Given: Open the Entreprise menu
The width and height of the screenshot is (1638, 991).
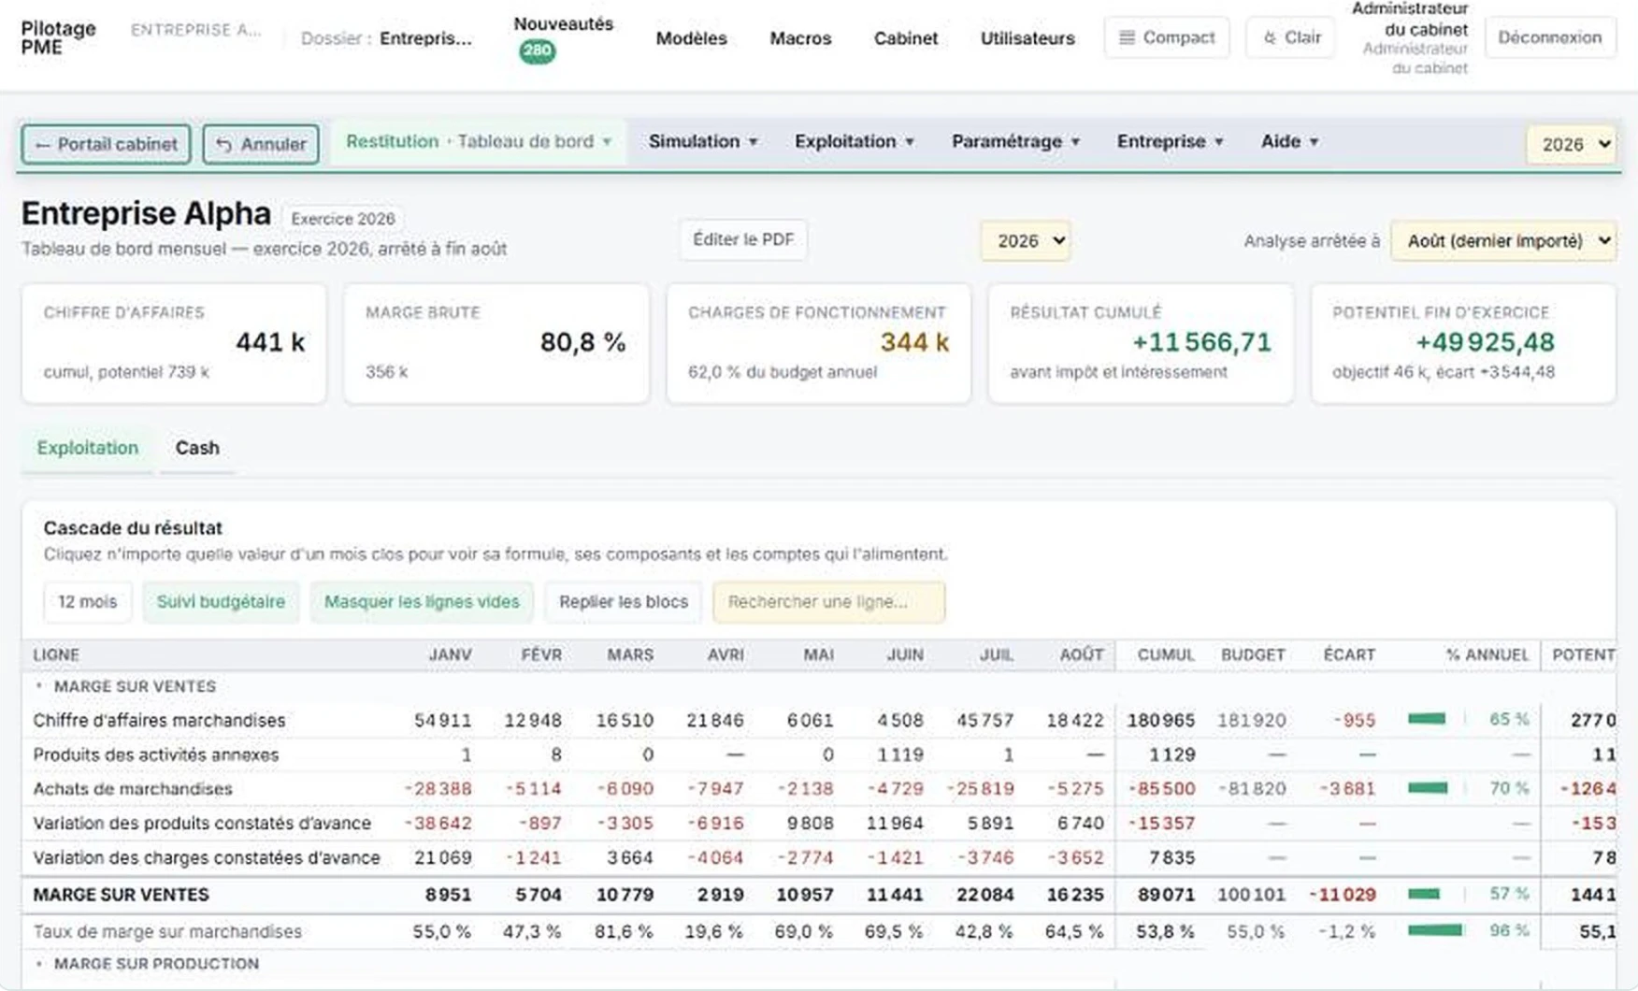Looking at the screenshot, I should [x=1170, y=141].
